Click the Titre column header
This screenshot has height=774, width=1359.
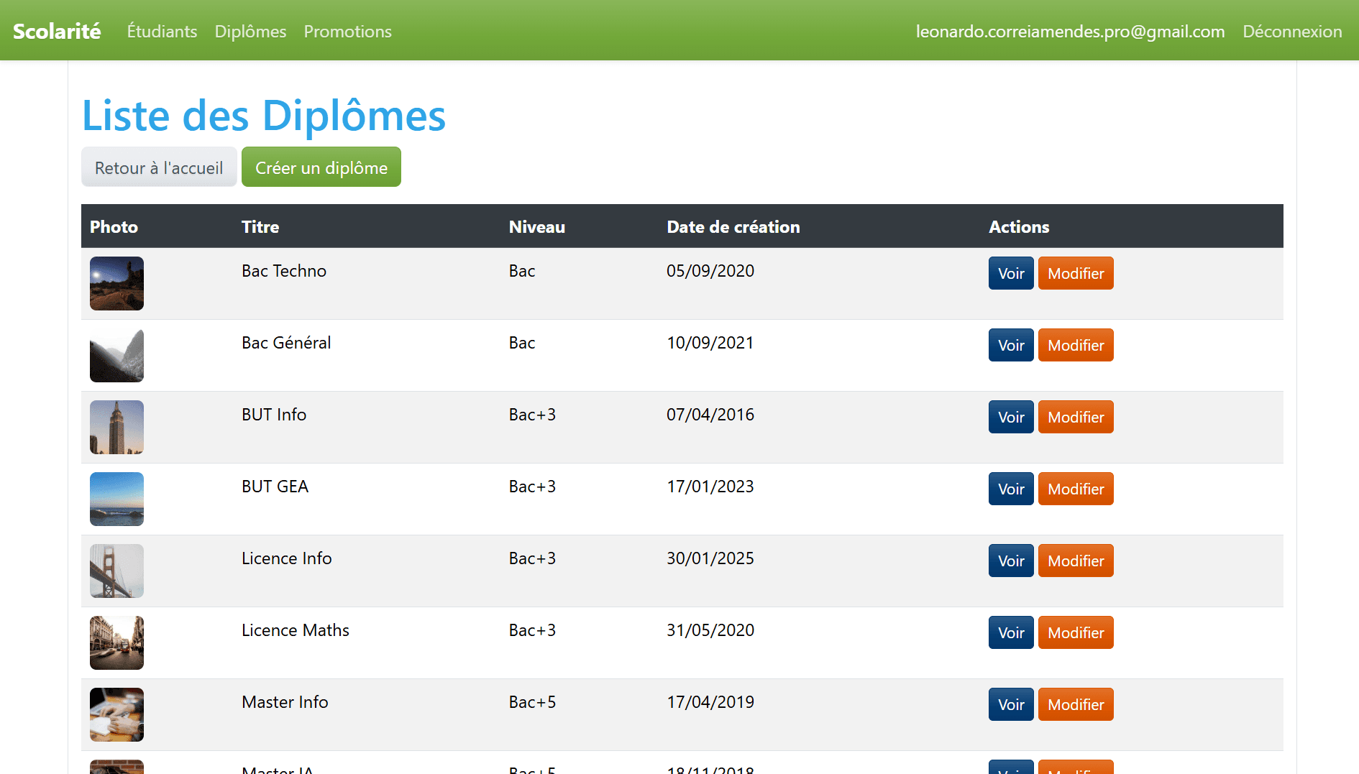click(x=260, y=226)
